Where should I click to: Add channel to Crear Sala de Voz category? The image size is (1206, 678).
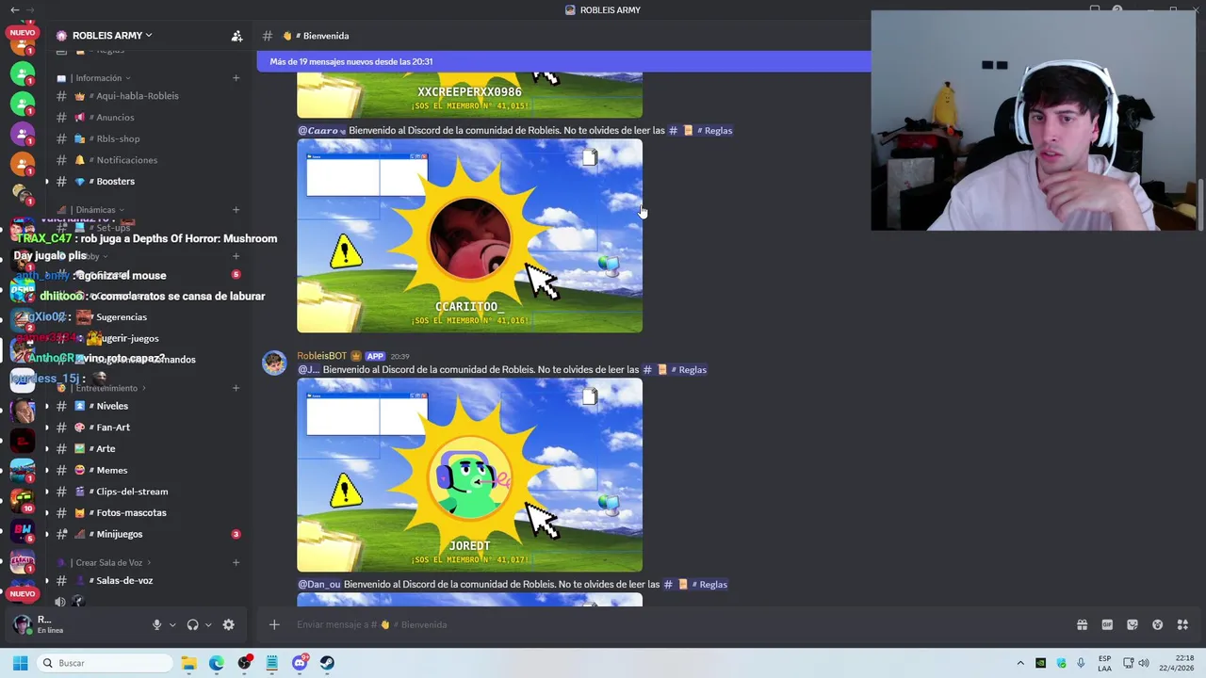(x=236, y=562)
